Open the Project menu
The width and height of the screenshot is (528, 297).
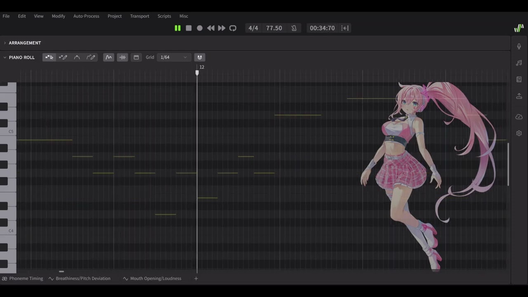pos(115,16)
